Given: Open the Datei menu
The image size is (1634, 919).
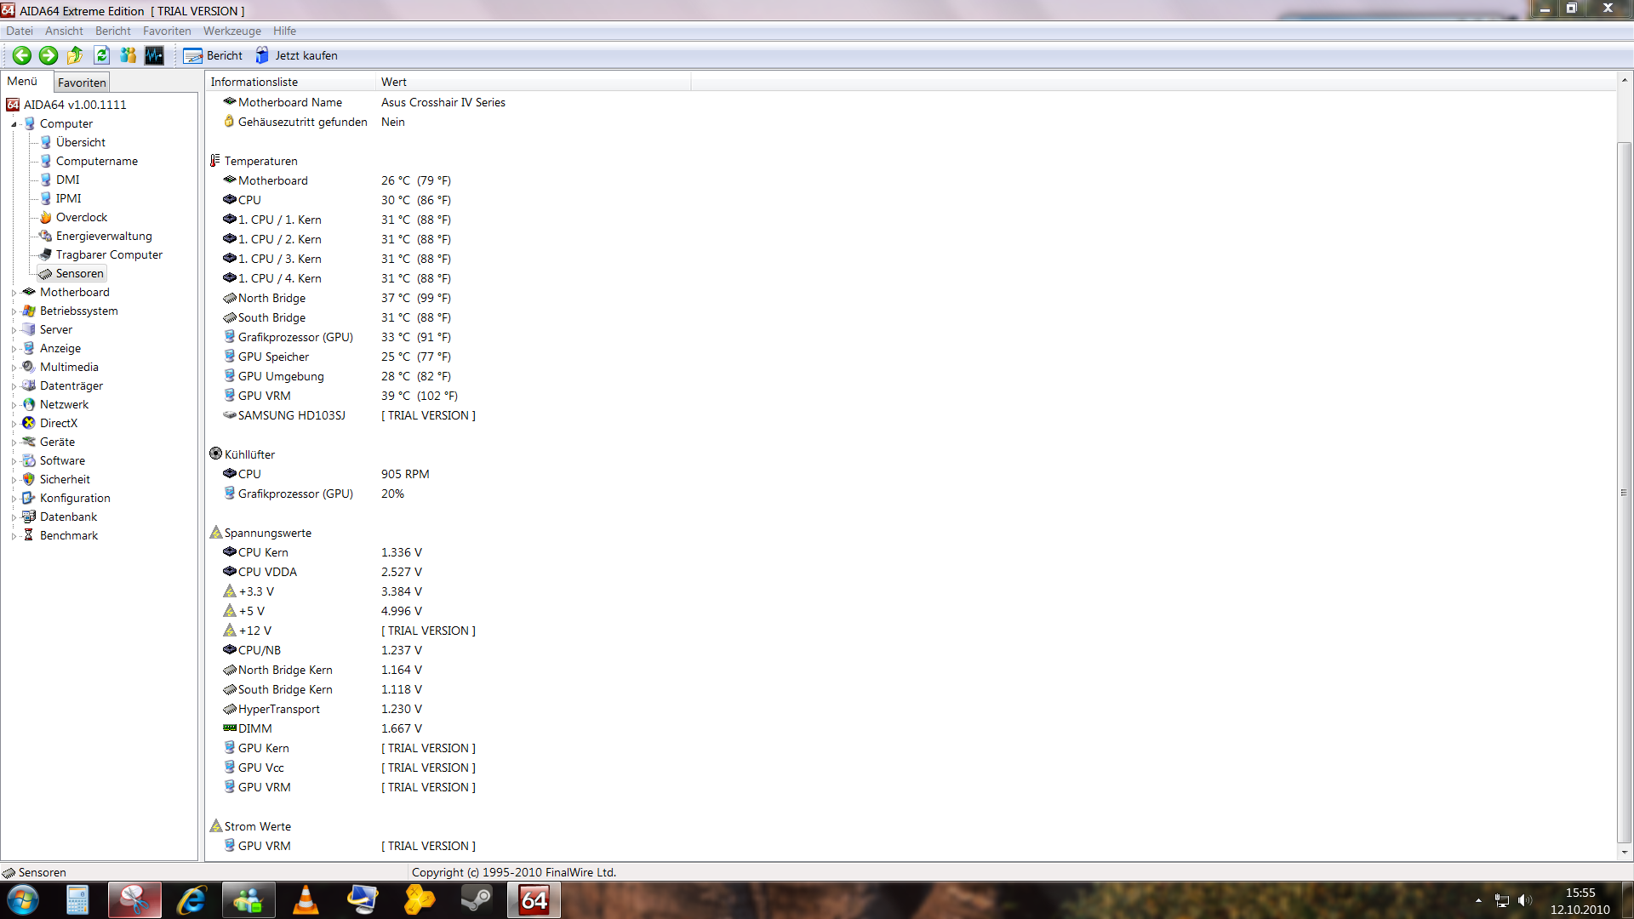Looking at the screenshot, I should click(20, 31).
